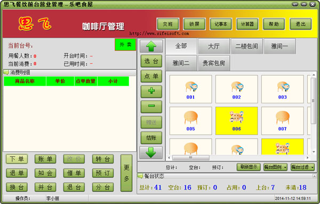Click the 转台 transfer table button
The width and height of the screenshot is (320, 204).
click(103, 159)
